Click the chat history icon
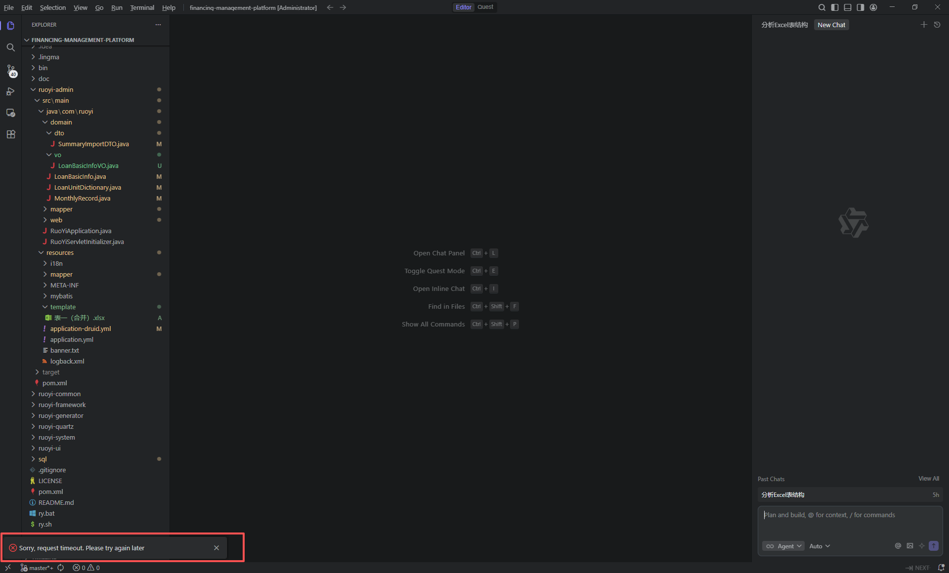This screenshot has height=573, width=949. pos(937,25)
